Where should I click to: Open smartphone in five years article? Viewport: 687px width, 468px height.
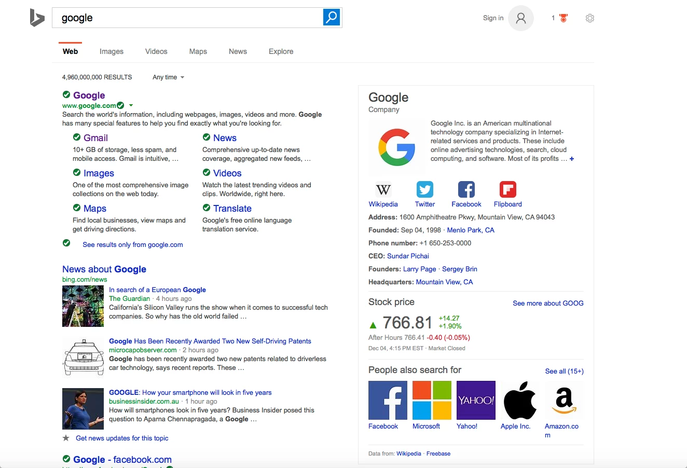click(x=190, y=393)
